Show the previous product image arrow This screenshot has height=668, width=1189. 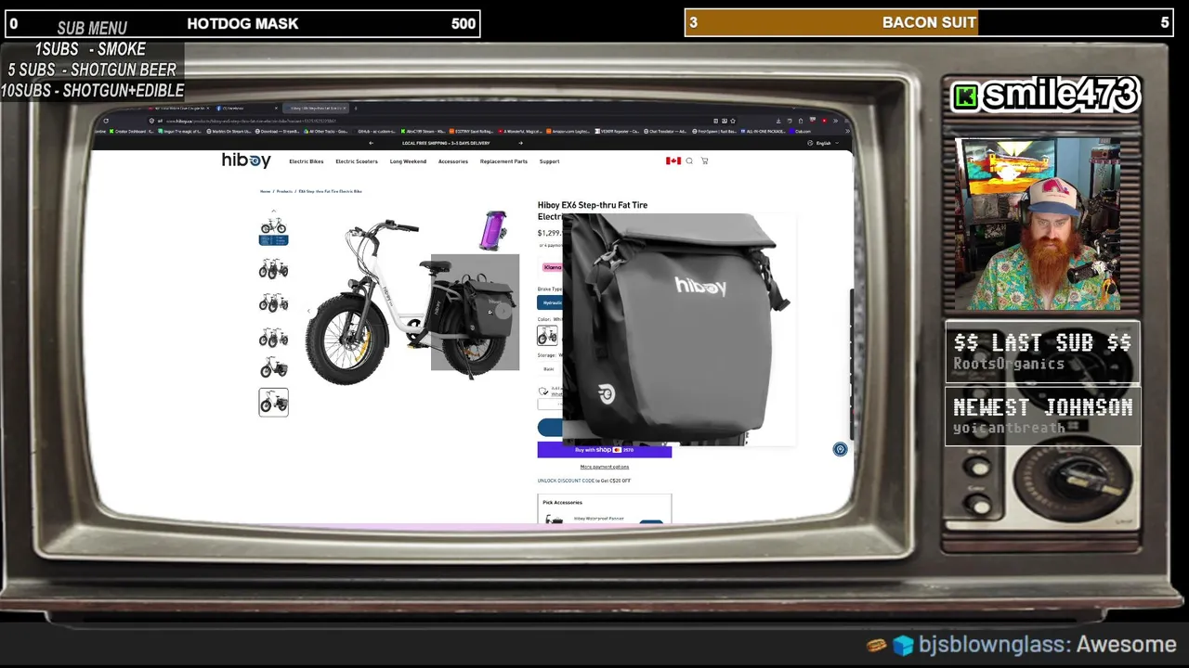[x=309, y=311]
